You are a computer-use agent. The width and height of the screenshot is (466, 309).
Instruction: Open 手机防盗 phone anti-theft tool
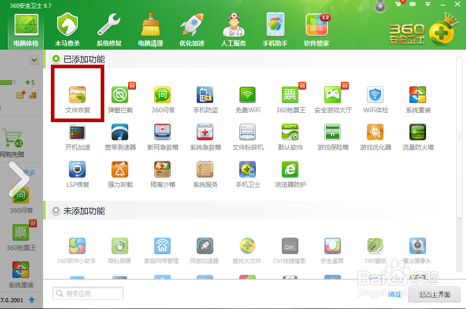205,100
